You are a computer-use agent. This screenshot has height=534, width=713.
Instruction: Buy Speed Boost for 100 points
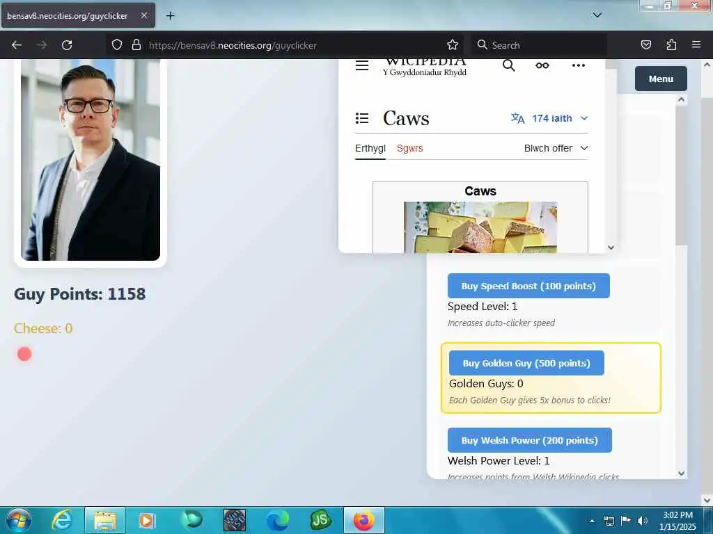(528, 286)
